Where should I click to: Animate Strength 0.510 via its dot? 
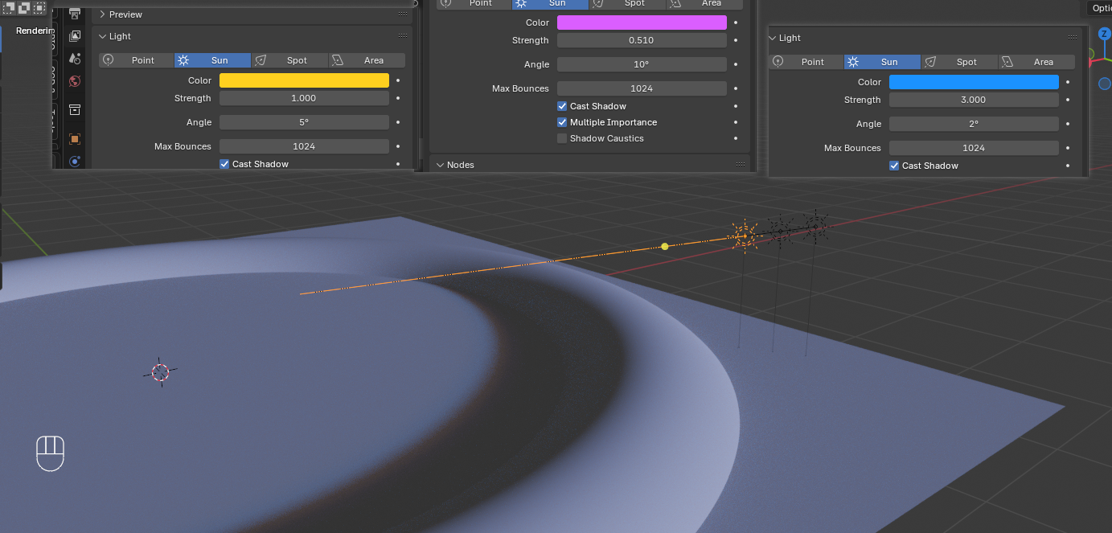coord(736,40)
